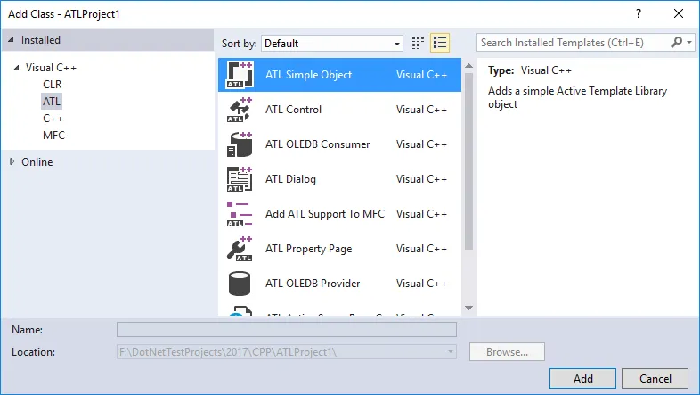Select the 'ATL Simple Object' row text
This screenshot has height=395, width=700.
coord(308,75)
